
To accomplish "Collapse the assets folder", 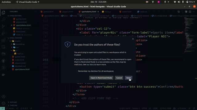I will pyautogui.click(x=18, y=41).
